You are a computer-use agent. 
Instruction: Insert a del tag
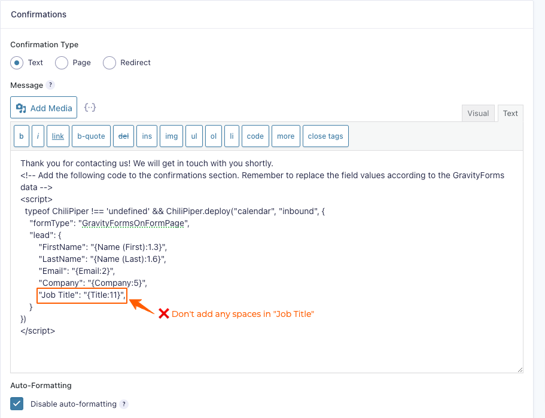(x=123, y=136)
